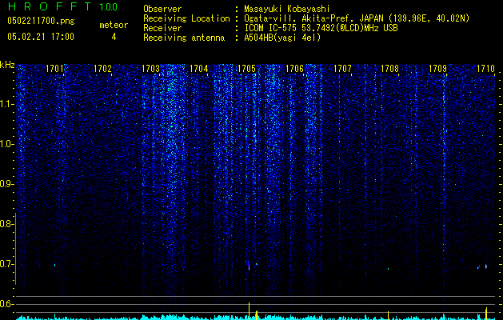Click the 1706 time marker

click(294, 68)
